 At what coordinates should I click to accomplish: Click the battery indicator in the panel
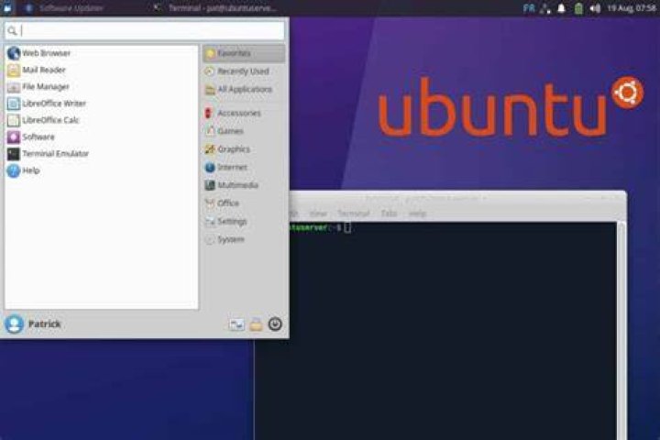(x=578, y=8)
